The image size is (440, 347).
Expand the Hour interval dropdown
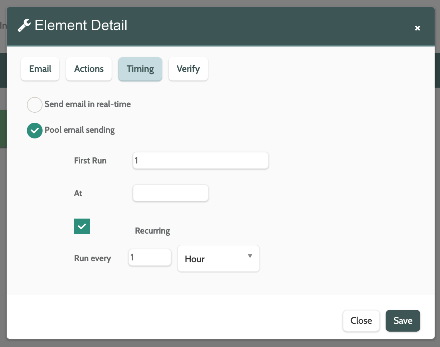click(218, 259)
